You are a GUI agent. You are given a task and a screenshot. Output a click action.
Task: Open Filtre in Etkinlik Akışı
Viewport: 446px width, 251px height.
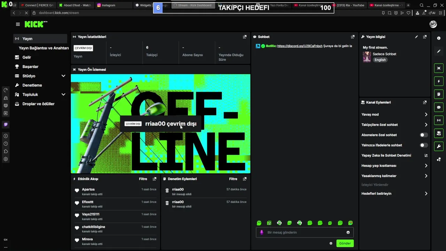click(x=143, y=179)
